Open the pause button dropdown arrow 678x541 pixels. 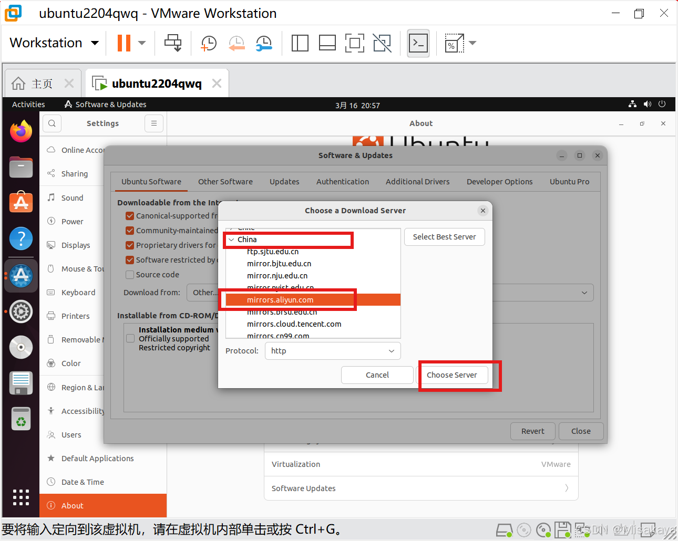pyautogui.click(x=142, y=43)
